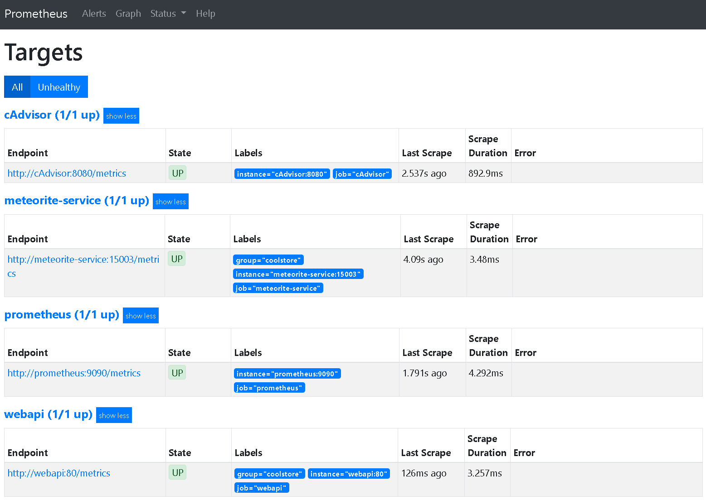Expand the Status dropdown menu
The height and width of the screenshot is (500, 706).
coord(168,14)
